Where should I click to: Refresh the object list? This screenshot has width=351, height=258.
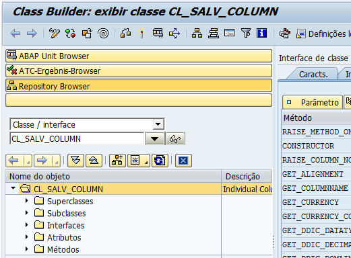160,161
